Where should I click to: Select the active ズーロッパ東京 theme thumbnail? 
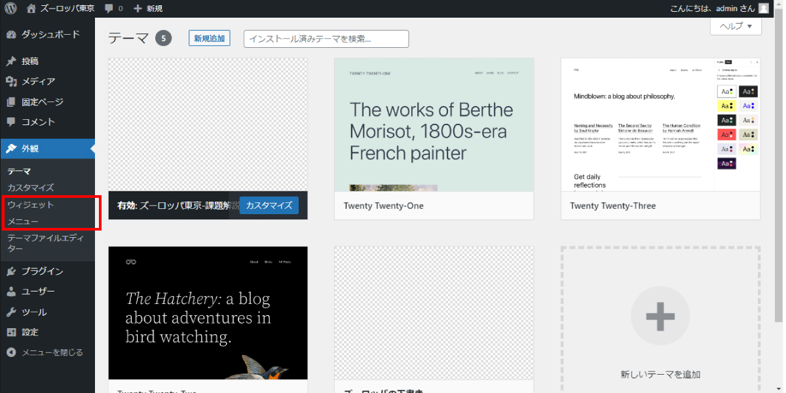(x=208, y=124)
